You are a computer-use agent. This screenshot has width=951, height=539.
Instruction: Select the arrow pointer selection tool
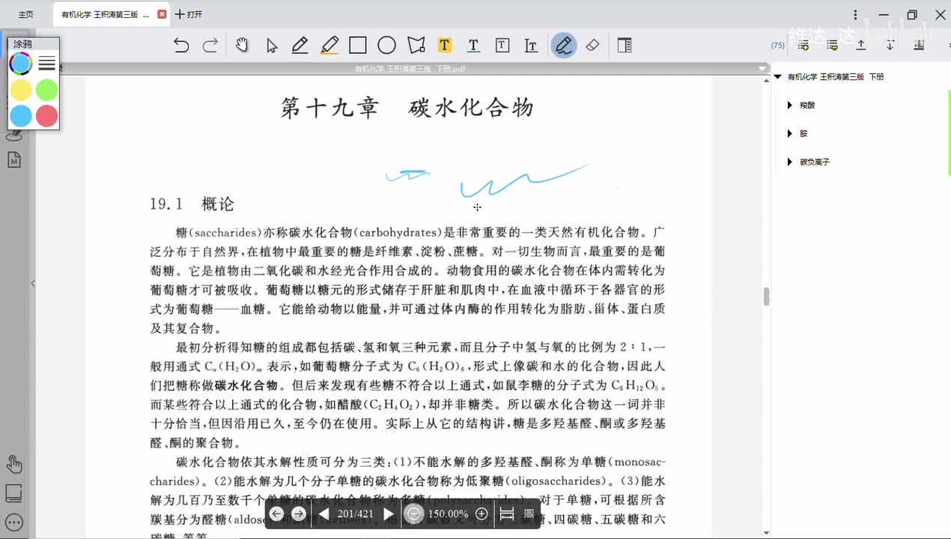272,46
